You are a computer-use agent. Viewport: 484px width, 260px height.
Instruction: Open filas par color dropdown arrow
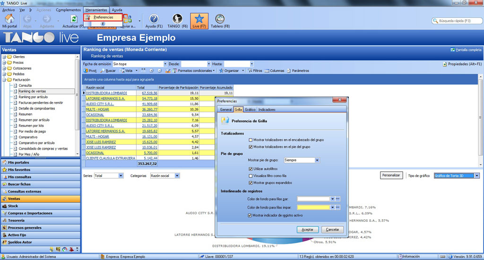[332, 199]
